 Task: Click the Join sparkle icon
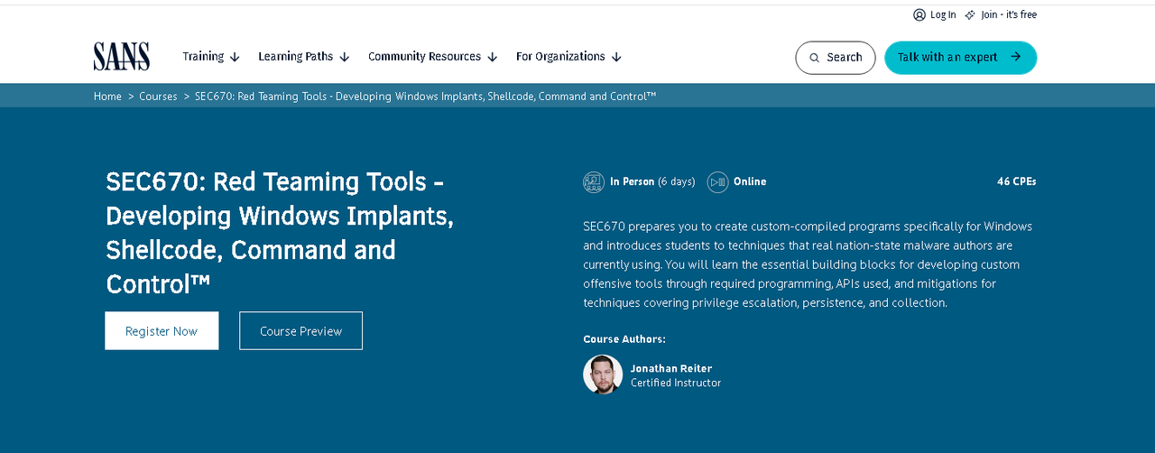[970, 14]
